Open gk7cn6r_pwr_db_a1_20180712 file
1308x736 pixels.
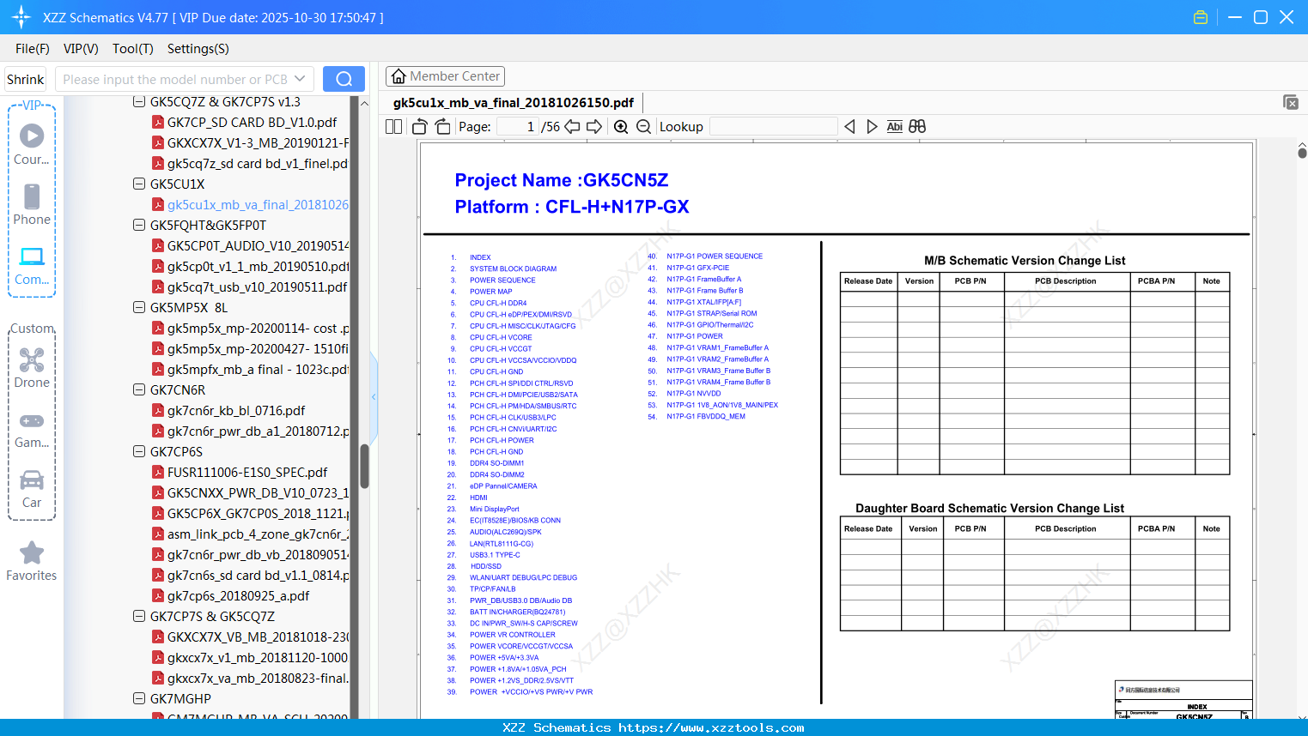click(258, 431)
